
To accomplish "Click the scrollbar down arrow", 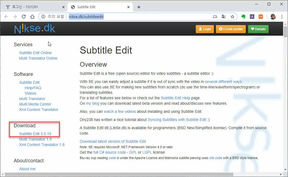I will pyautogui.click(x=285, y=170).
